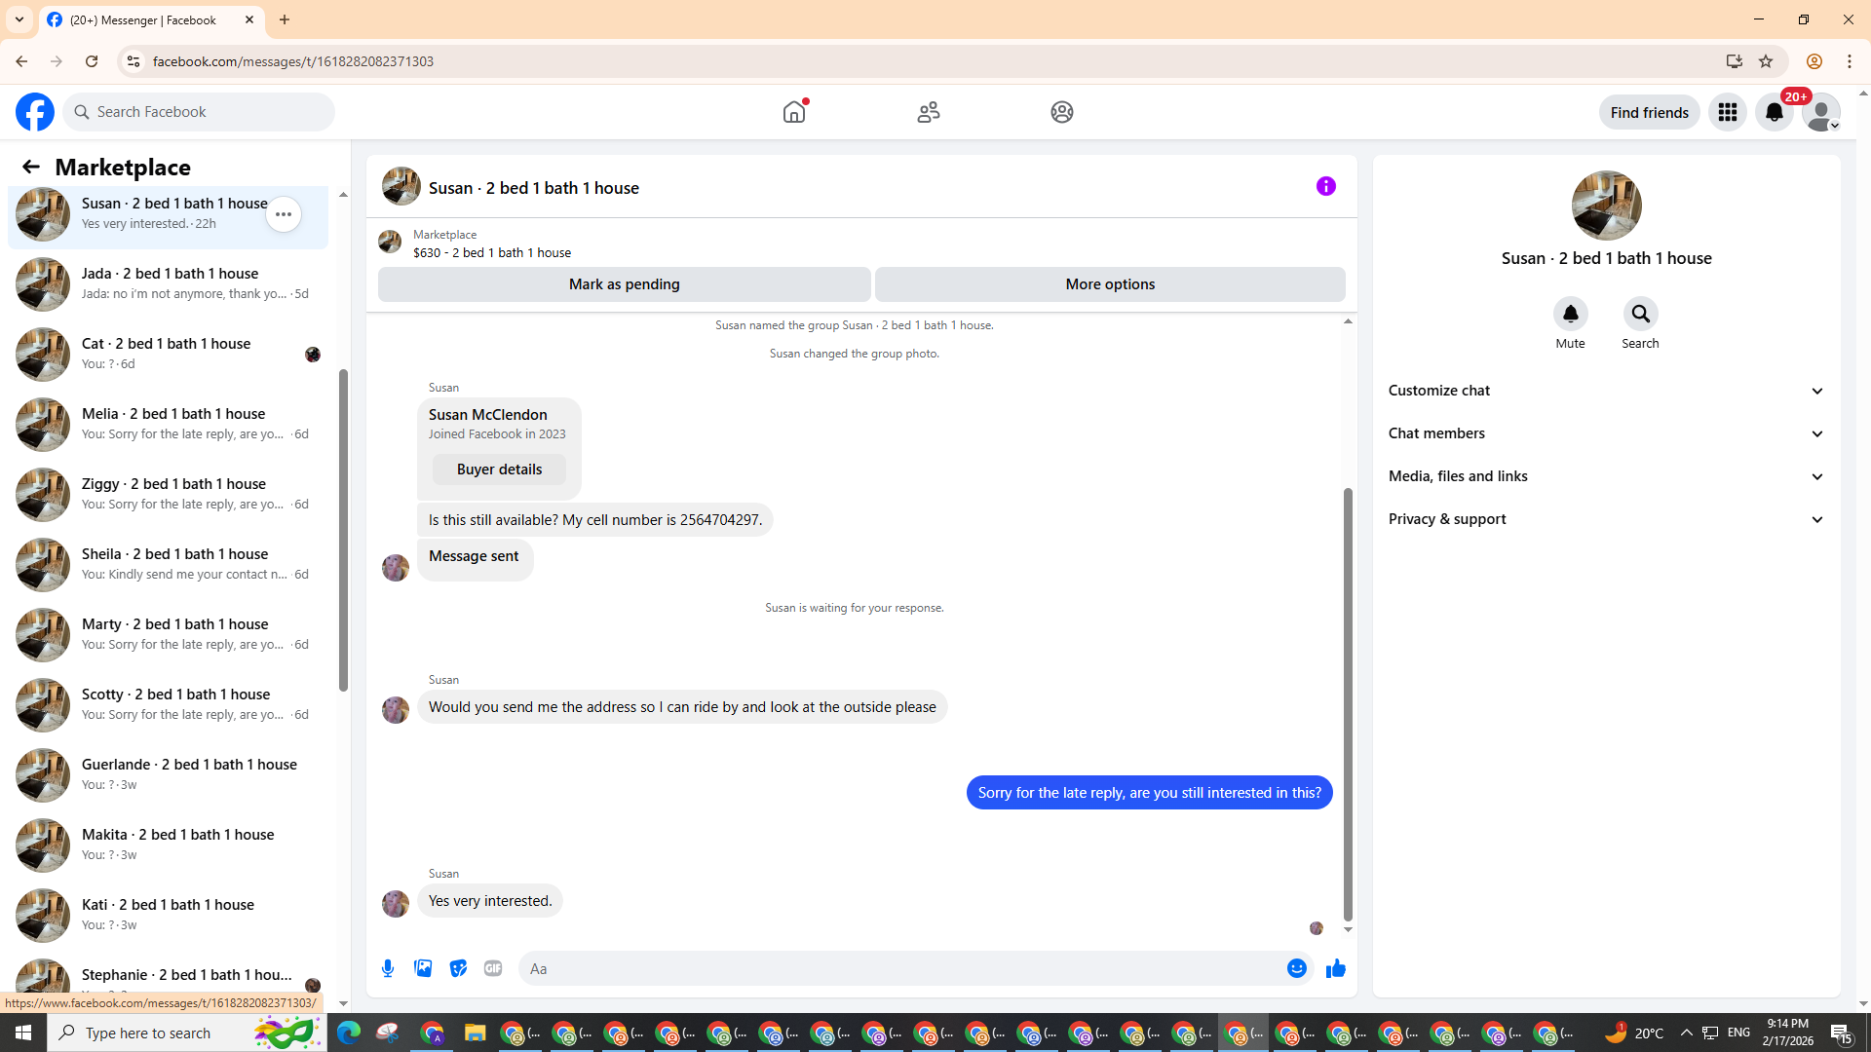
Task: Attach a photo using image icon
Action: (x=423, y=968)
